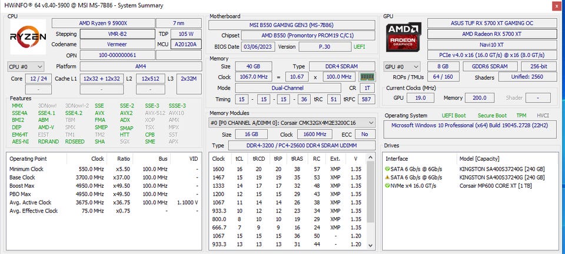This screenshot has height=254, width=565.
Task: Click the module size 16 GB field
Action: click(251, 134)
